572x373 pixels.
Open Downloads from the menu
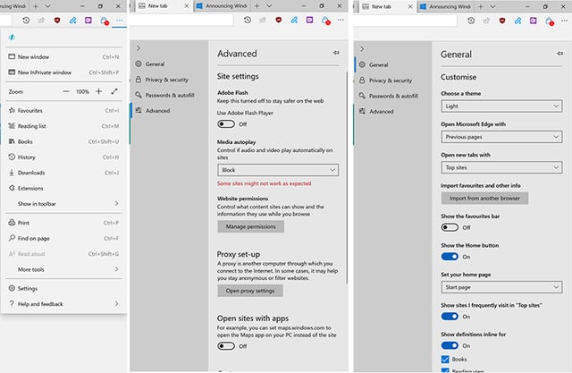(x=64, y=173)
